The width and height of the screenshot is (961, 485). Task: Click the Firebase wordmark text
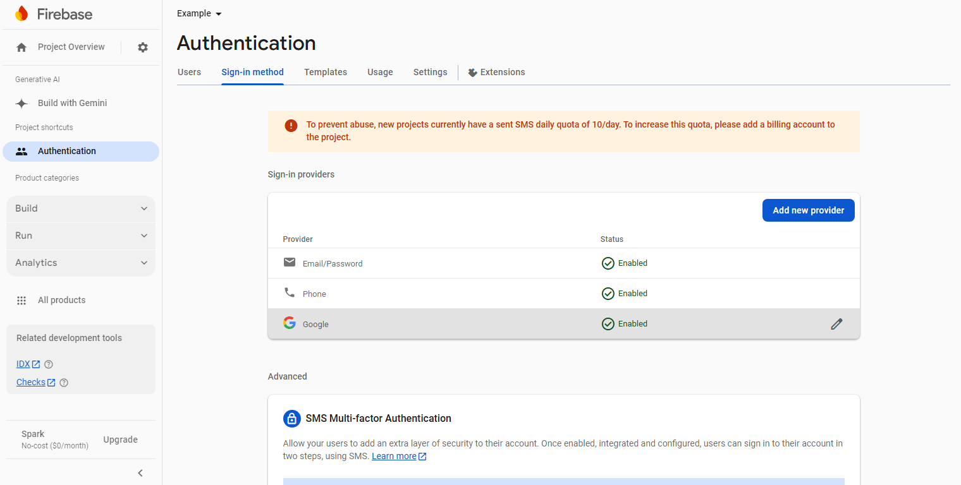click(x=64, y=14)
